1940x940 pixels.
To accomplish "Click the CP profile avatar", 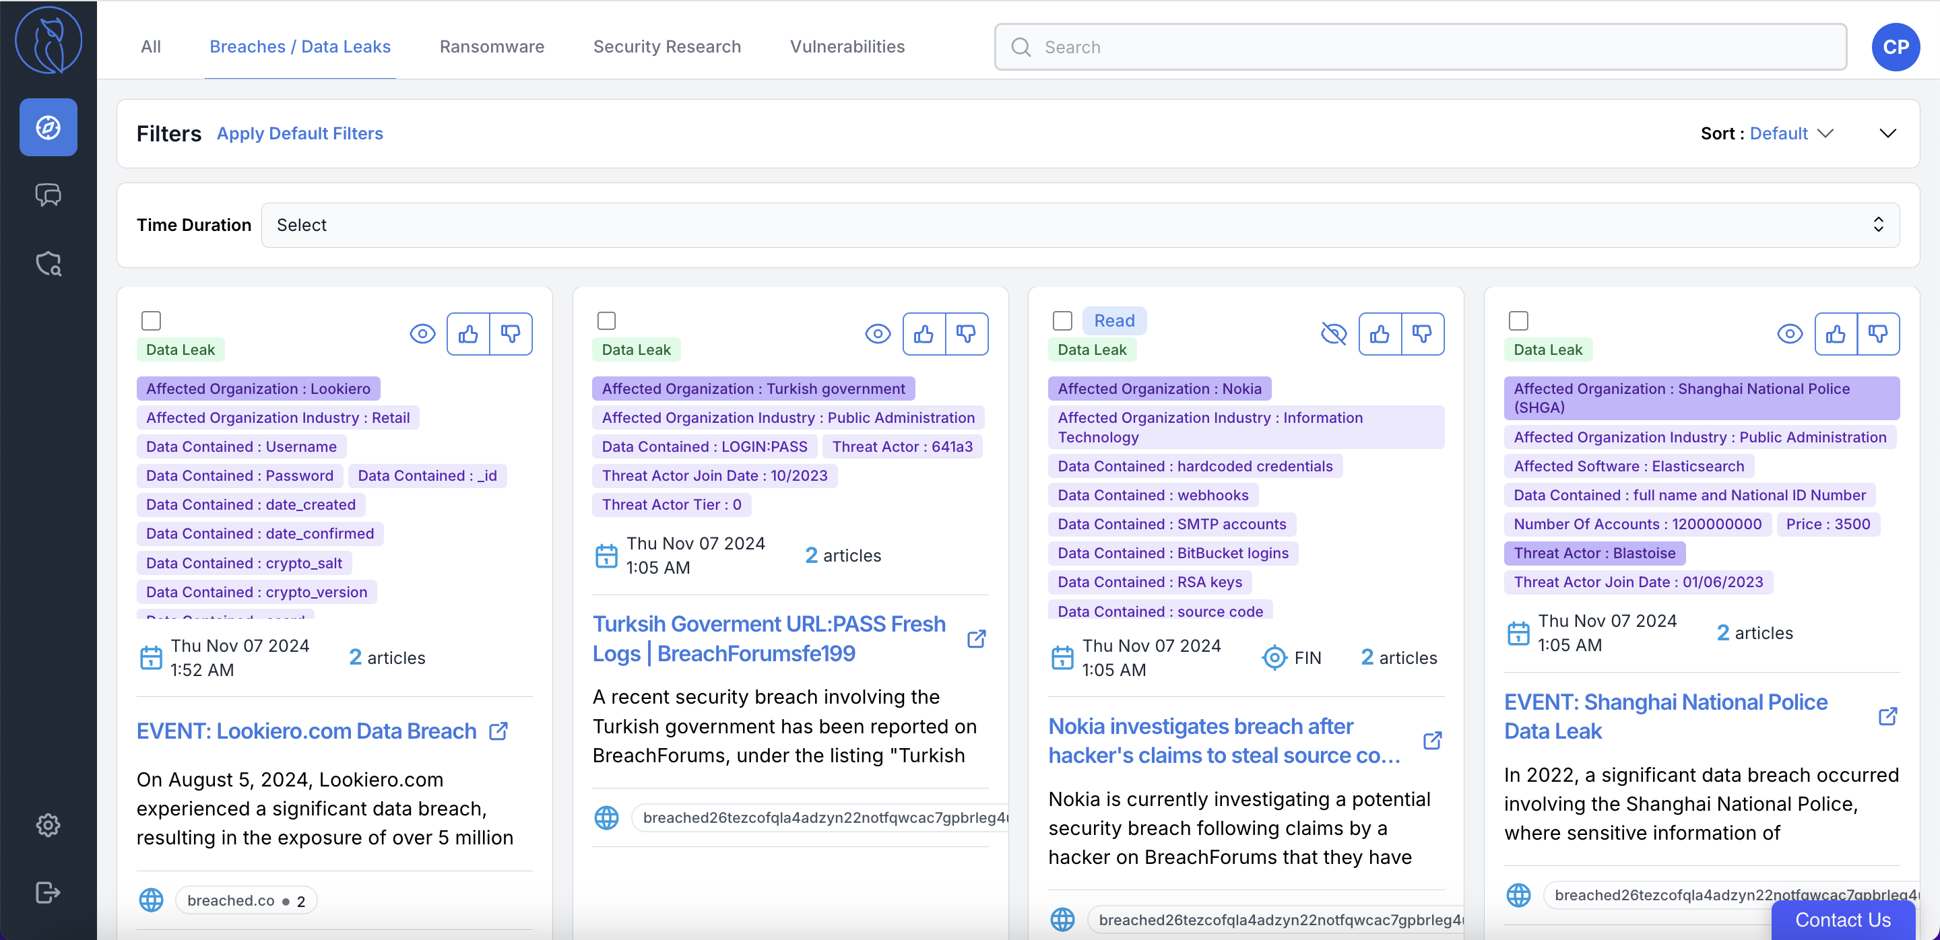I will pos(1895,46).
